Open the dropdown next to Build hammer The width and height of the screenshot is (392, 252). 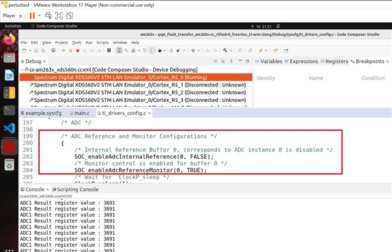tap(231, 50)
